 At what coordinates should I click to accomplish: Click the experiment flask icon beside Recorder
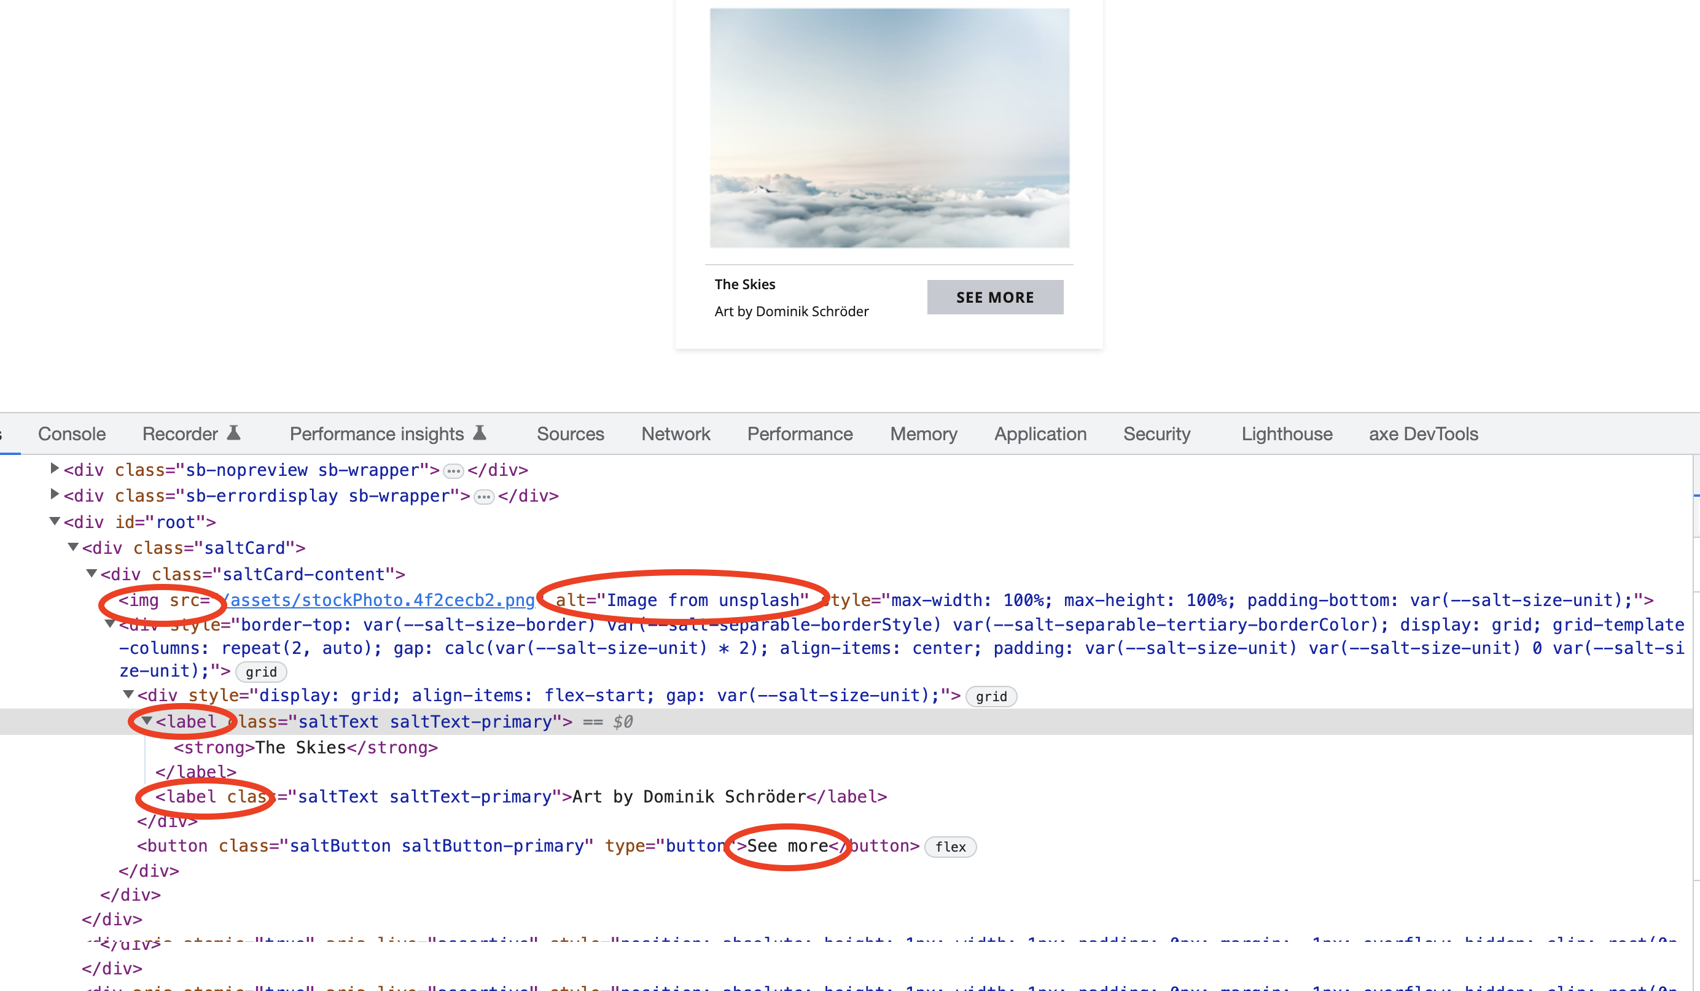pos(233,433)
